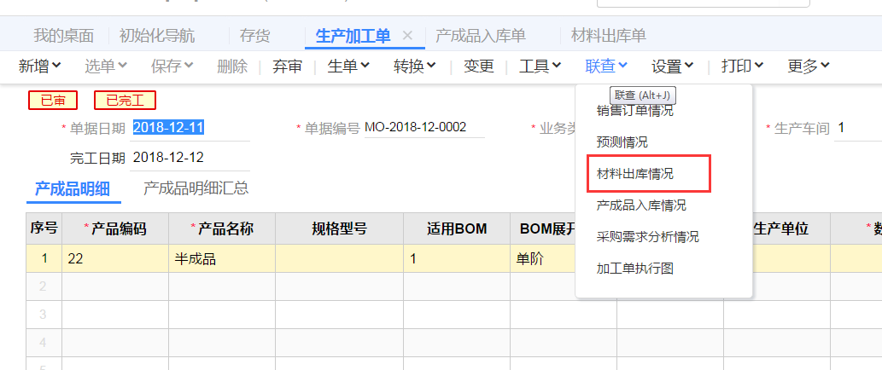Switch to 材料出库单 tab
Image resolution: width=882 pixels, height=370 pixels.
click(608, 36)
